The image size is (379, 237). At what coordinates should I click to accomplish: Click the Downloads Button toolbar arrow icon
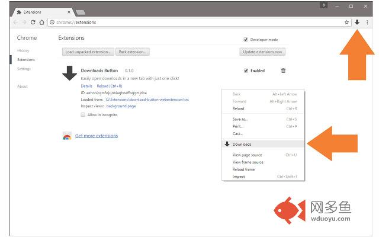coord(357,22)
